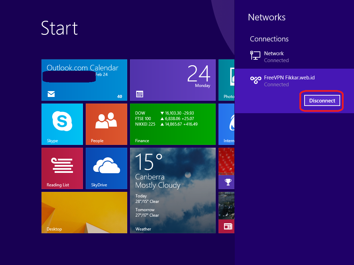Viewport: 354px width, 265px height.
Task: Click the Connections section heading
Action: [269, 39]
